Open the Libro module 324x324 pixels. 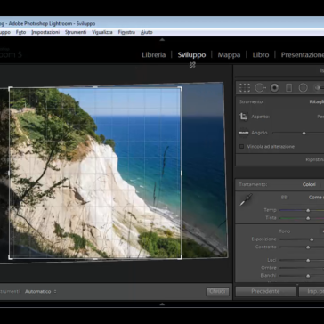tap(261, 55)
